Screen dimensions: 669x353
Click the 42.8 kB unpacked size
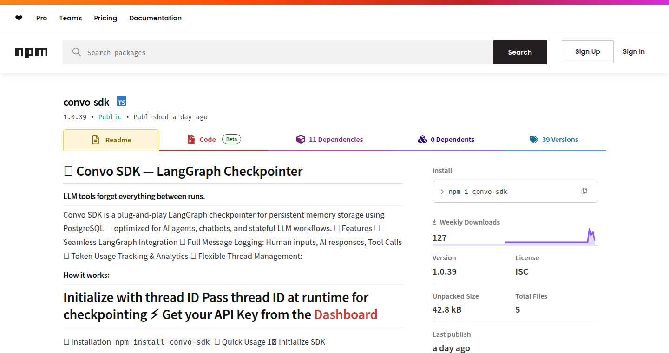(447, 310)
